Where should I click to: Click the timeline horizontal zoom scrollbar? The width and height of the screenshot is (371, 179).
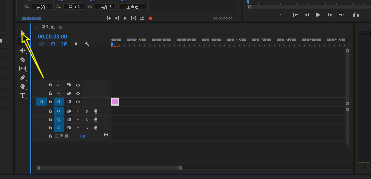click(109, 168)
